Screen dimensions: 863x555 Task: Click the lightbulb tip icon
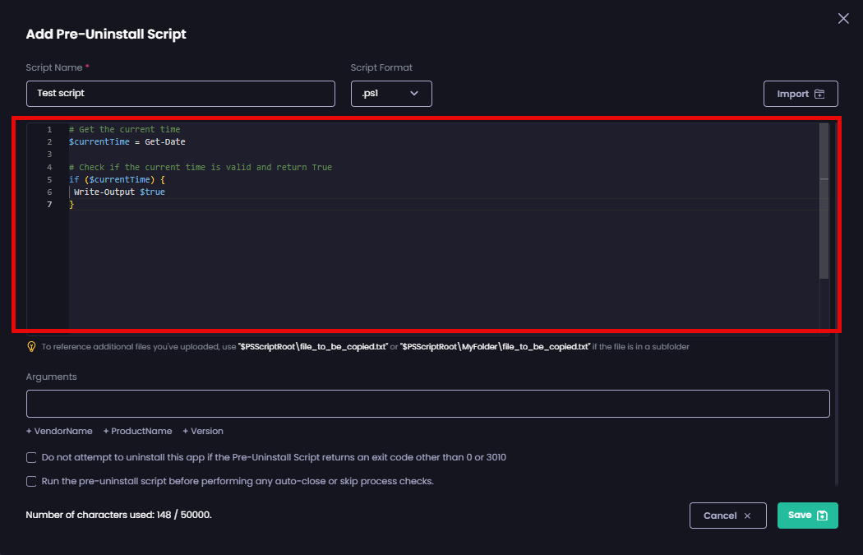31,346
